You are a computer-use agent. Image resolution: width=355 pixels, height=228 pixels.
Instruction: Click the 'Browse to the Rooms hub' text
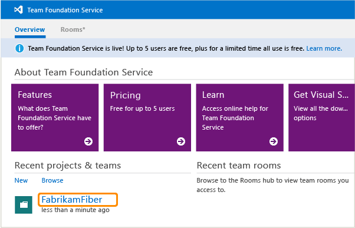click(x=272, y=185)
